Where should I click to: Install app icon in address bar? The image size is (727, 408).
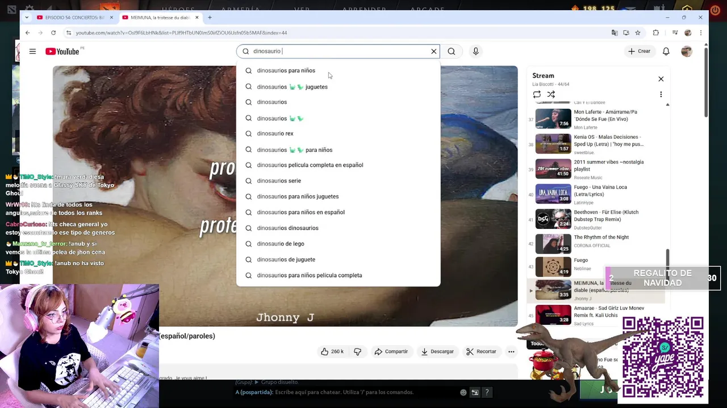626,33
